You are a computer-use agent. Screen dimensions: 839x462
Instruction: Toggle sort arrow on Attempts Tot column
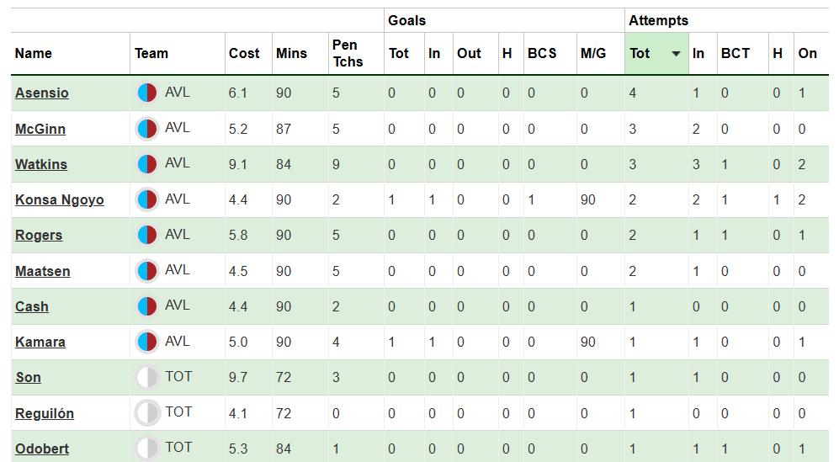point(676,54)
